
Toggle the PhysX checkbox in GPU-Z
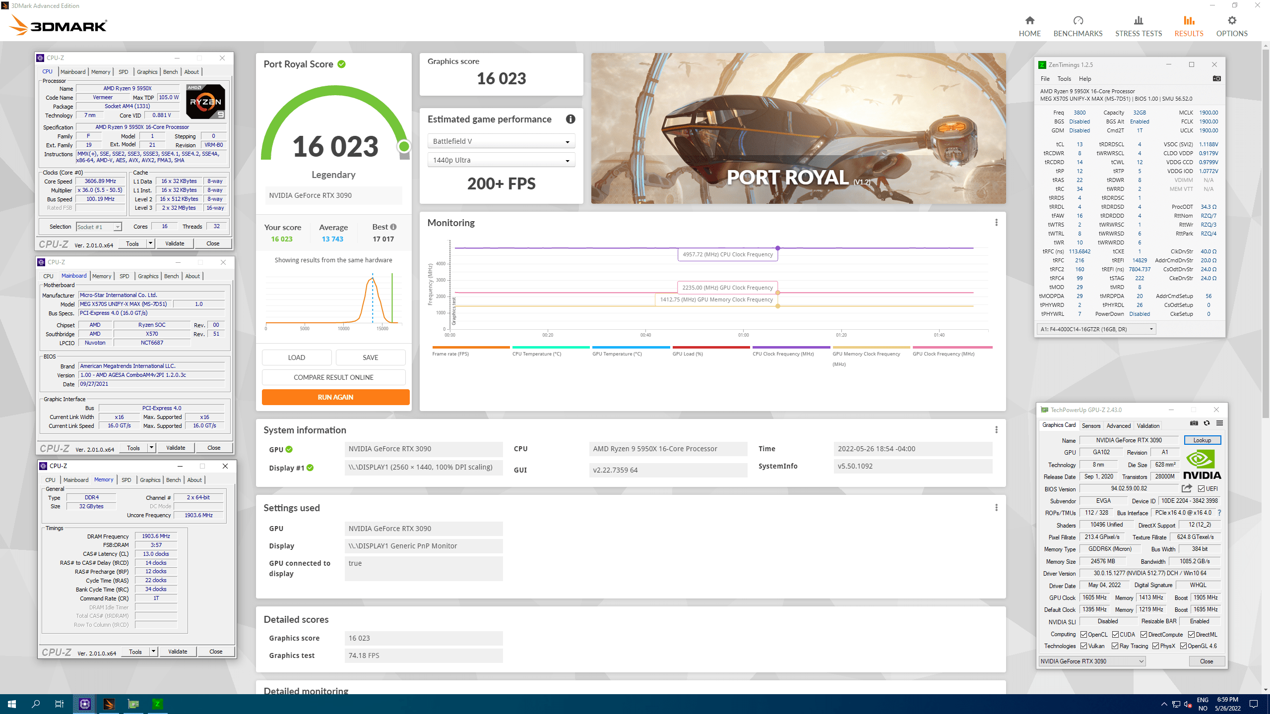tap(1155, 646)
